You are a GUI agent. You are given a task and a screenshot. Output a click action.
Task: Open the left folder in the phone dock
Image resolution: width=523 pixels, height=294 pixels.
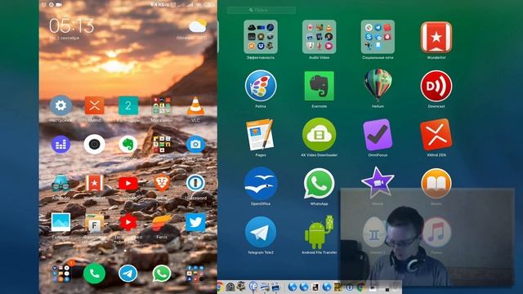(x=61, y=273)
